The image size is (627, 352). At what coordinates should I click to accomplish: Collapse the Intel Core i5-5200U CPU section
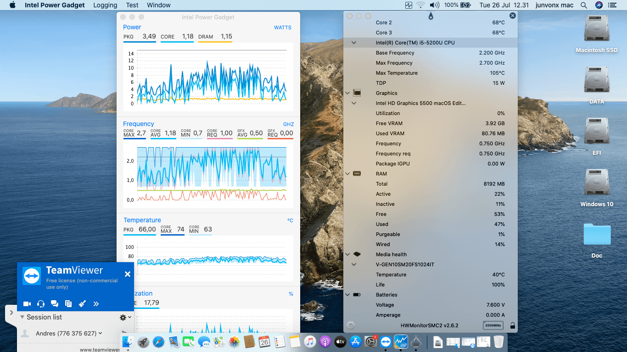pos(353,42)
